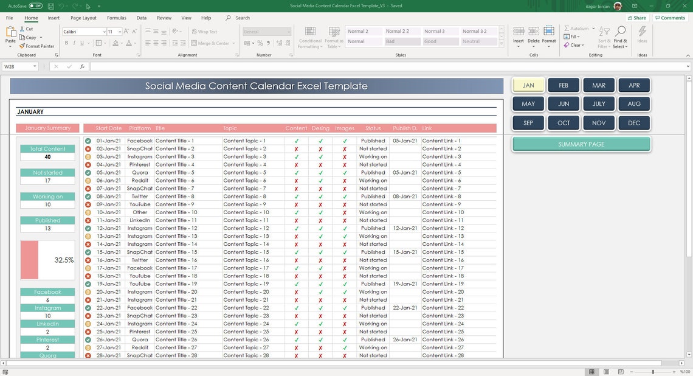The height and width of the screenshot is (376, 693).
Task: Switch to the Formulas ribbon tab
Action: tap(116, 17)
